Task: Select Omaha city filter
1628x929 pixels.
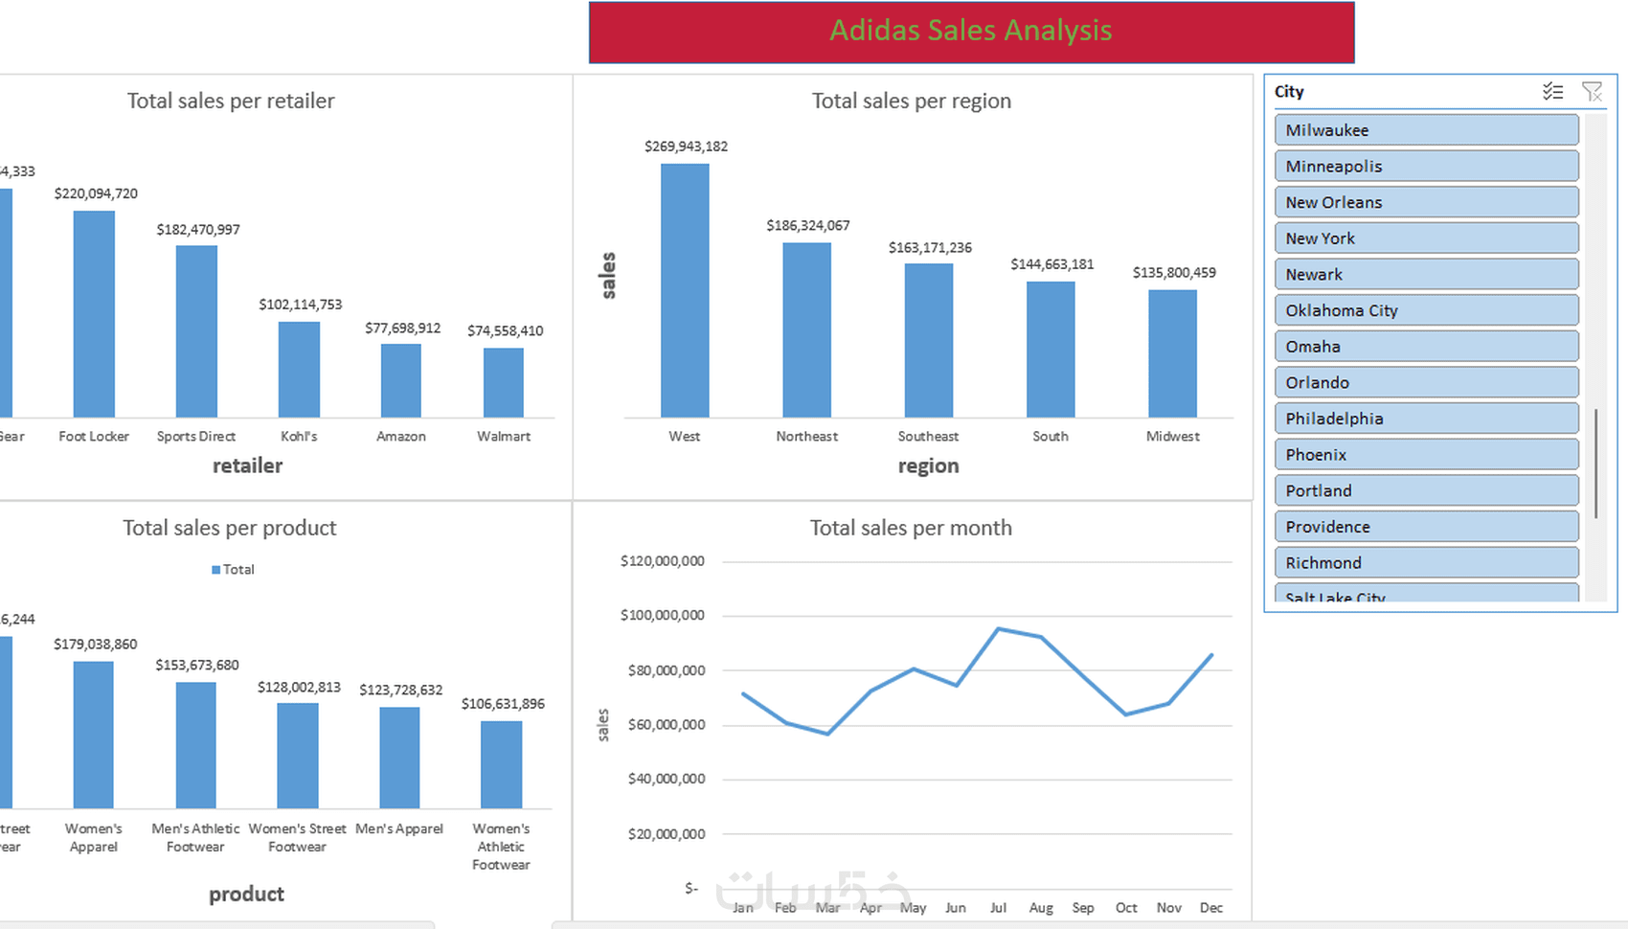Action: point(1426,346)
